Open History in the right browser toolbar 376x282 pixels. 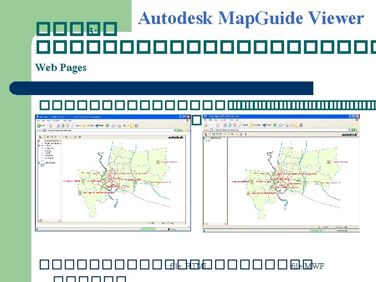[275, 125]
